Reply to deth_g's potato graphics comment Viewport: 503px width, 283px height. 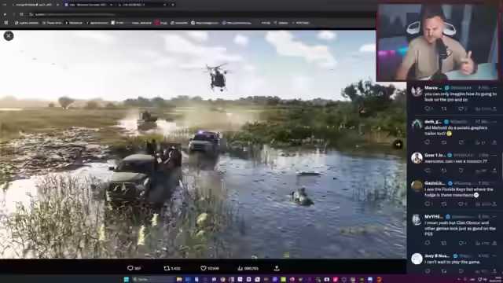click(428, 142)
